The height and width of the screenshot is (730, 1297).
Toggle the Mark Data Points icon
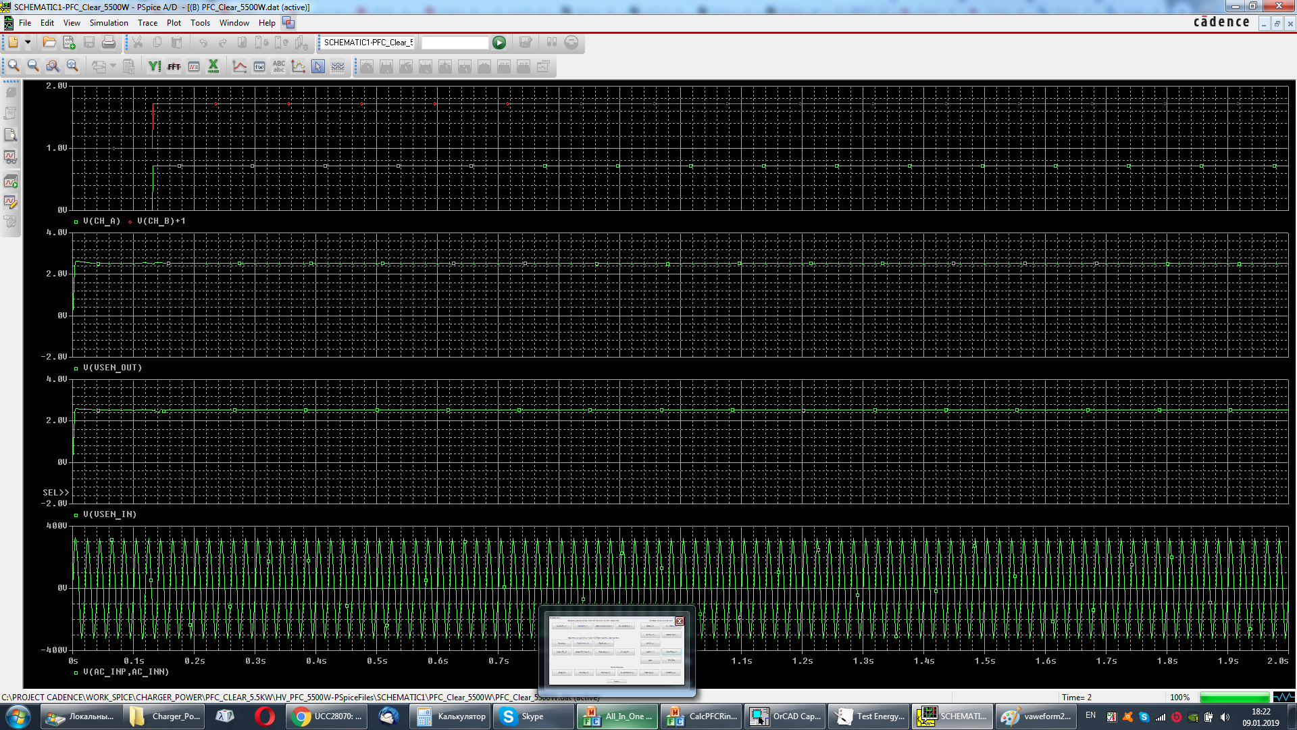[x=299, y=66]
